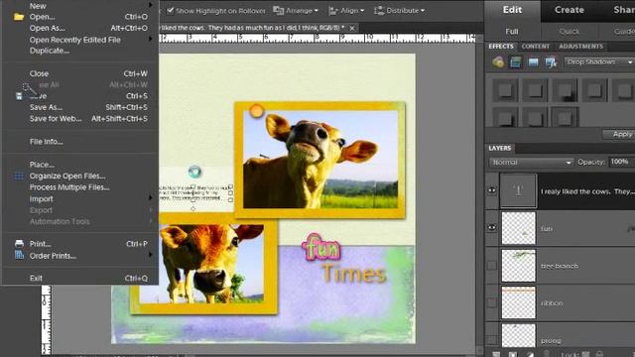The width and height of the screenshot is (635, 357).
Task: Apply first drop shadow style thumbnail
Action: tap(505, 90)
